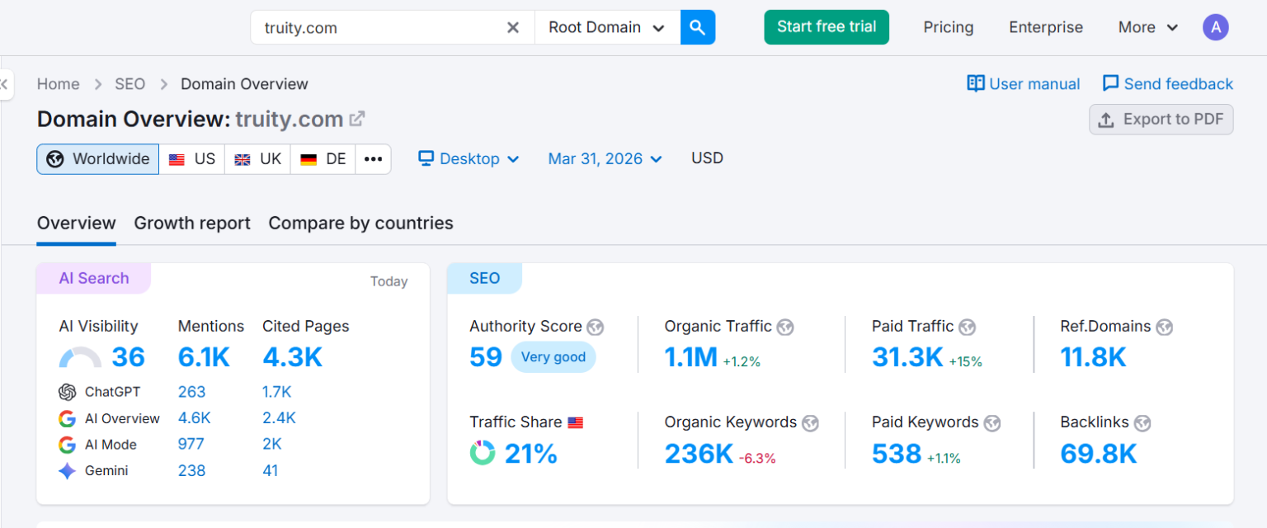1267x528 pixels.
Task: Switch to the Growth report tab
Action: click(x=192, y=224)
